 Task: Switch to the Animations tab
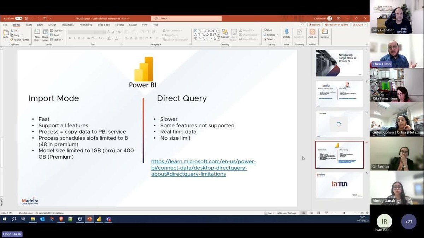point(86,25)
